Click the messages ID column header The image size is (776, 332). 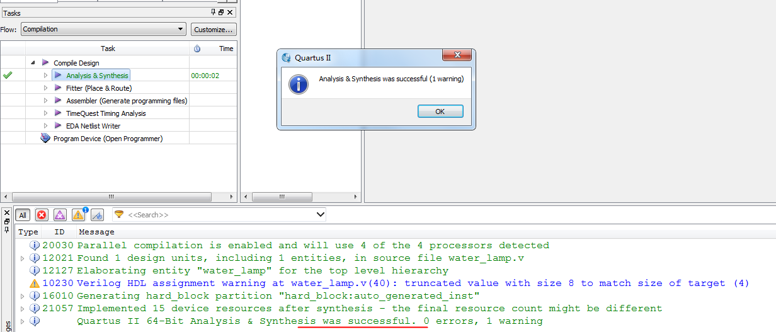pos(60,232)
